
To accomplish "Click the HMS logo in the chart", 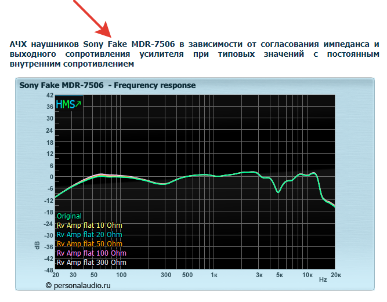I will point(68,104).
